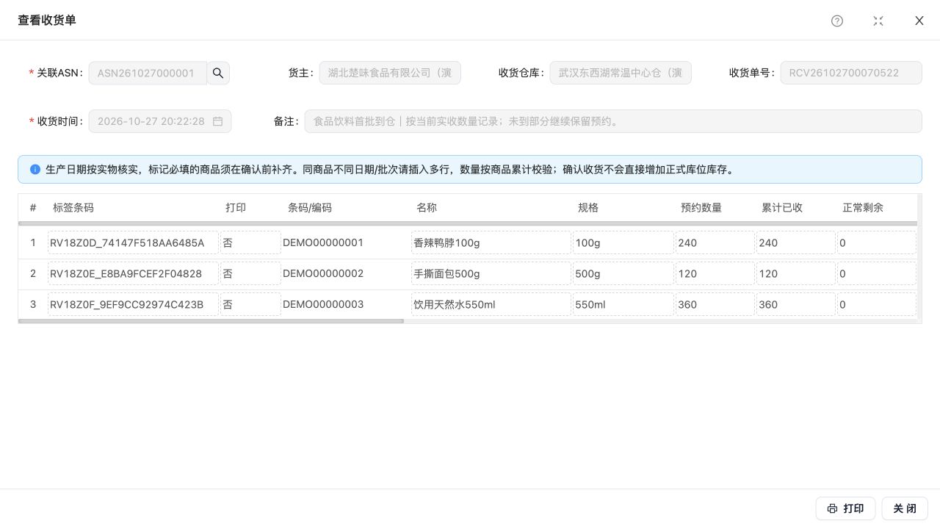The width and height of the screenshot is (940, 529).
Task: Click the 收货时间 date field
Action: (x=160, y=121)
